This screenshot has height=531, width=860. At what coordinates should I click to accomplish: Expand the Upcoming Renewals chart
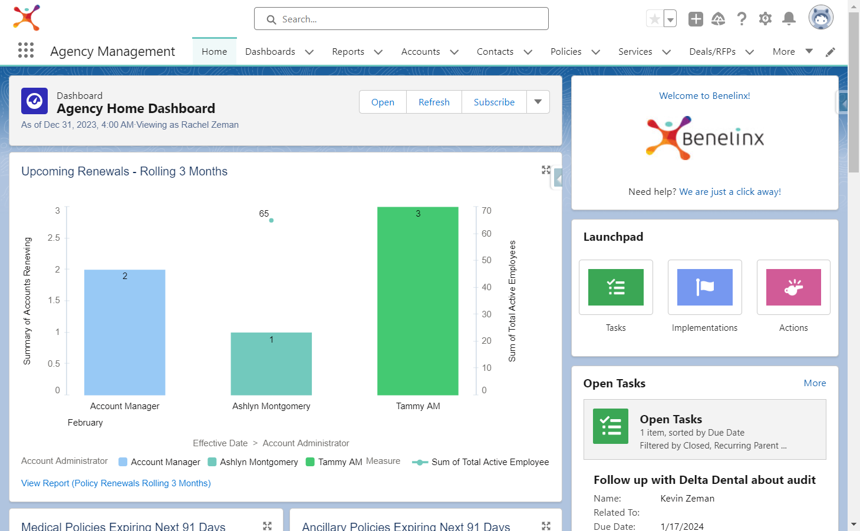point(546,170)
